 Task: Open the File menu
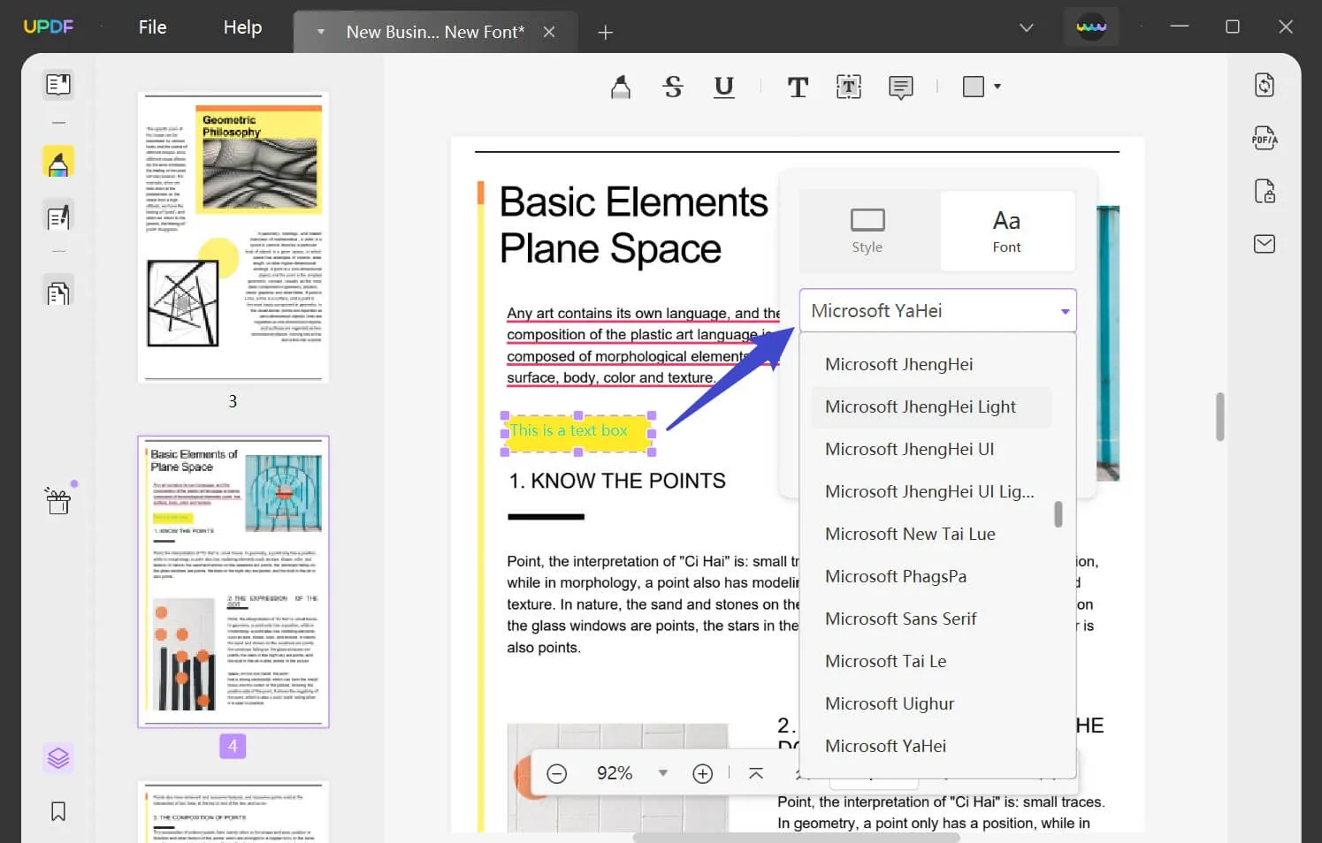(153, 27)
